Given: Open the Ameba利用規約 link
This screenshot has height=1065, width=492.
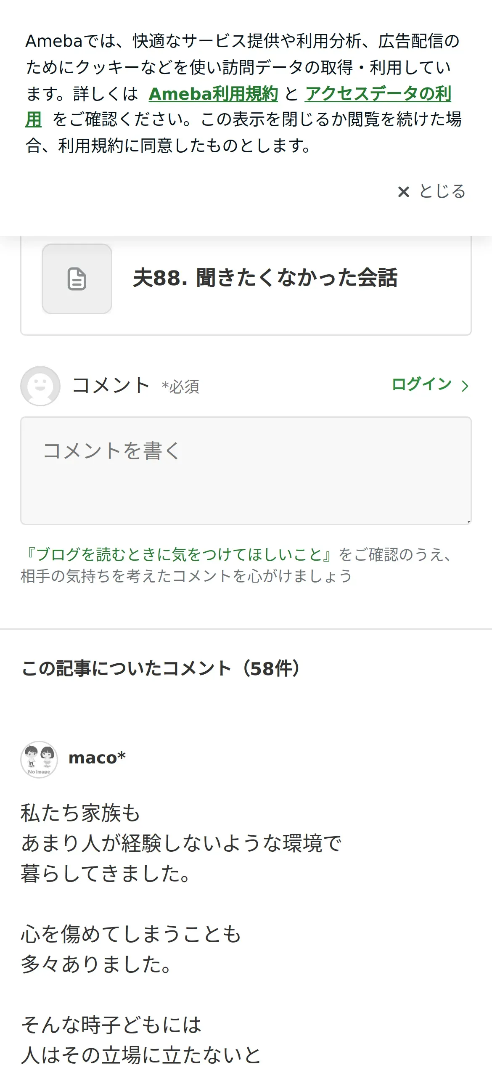Looking at the screenshot, I should coord(213,93).
